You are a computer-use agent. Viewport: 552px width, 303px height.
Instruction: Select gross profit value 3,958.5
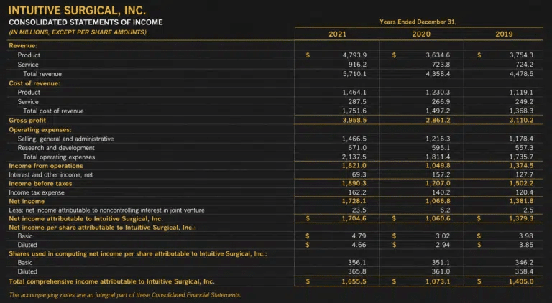pos(354,120)
